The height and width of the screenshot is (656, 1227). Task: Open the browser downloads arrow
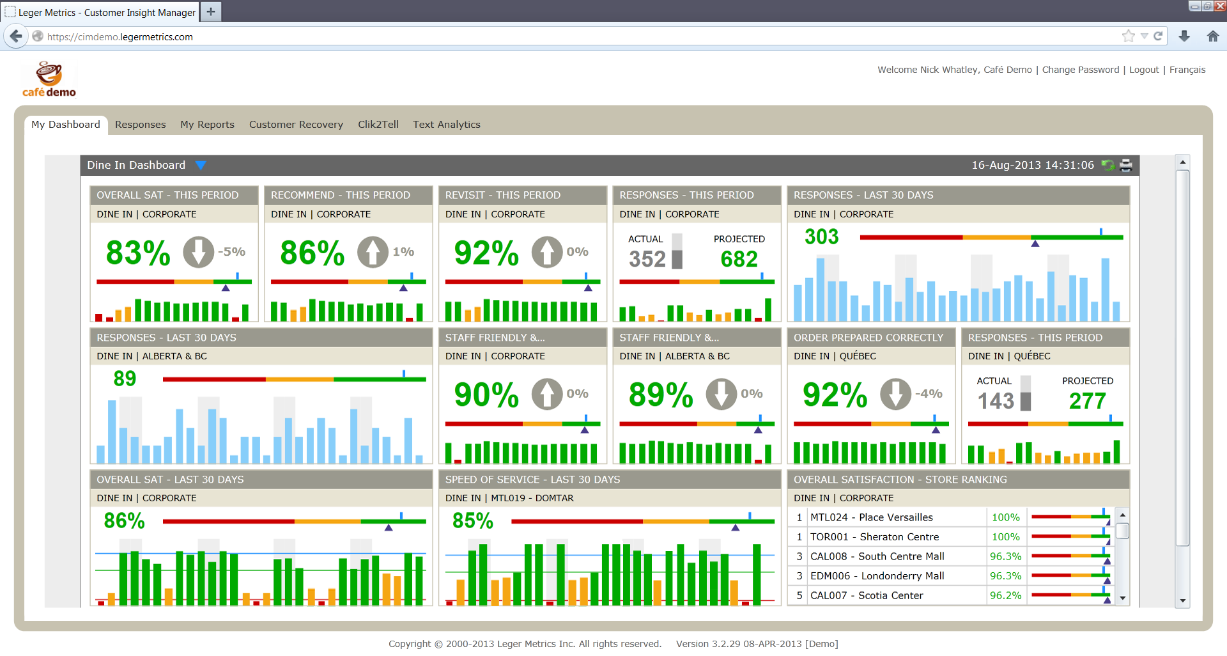tap(1184, 36)
